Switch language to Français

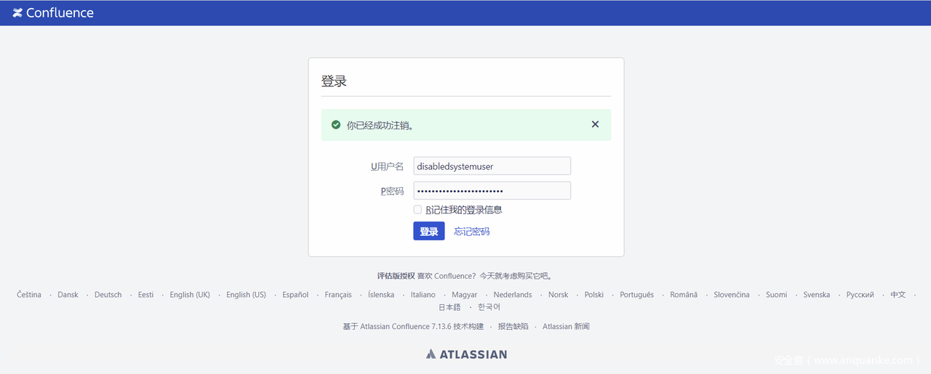pos(338,295)
